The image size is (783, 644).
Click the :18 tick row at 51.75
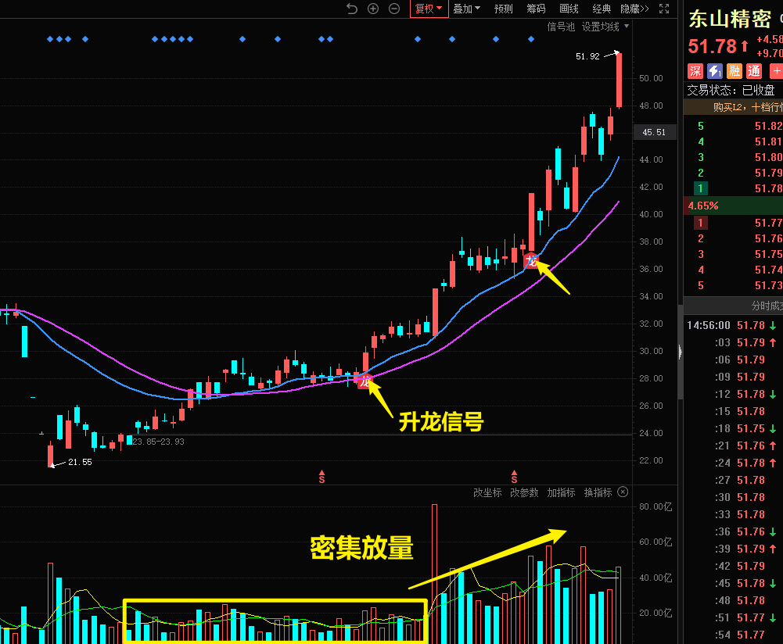point(733,428)
